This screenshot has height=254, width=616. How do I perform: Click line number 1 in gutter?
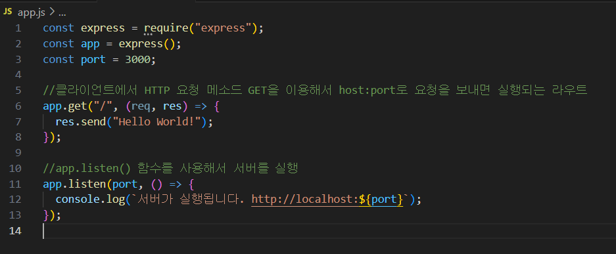click(18, 28)
